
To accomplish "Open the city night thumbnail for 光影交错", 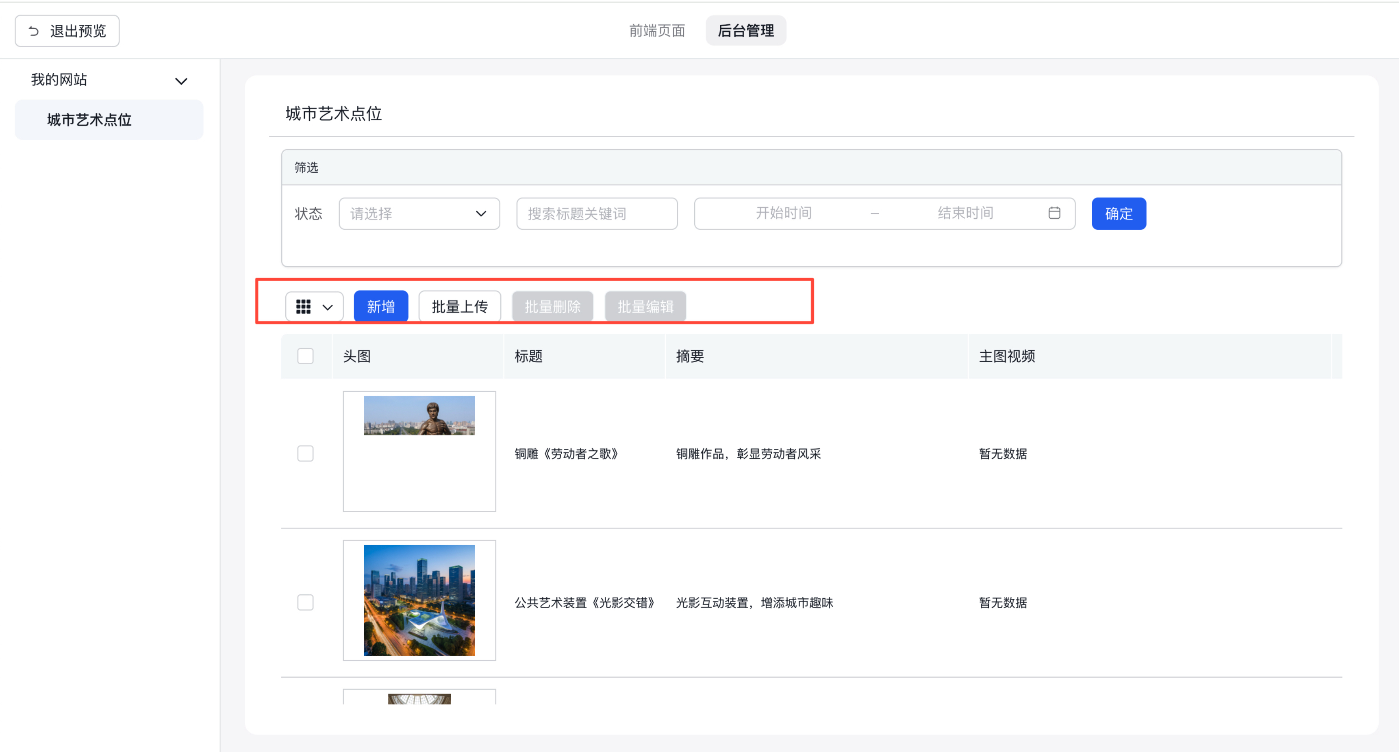I will click(419, 600).
